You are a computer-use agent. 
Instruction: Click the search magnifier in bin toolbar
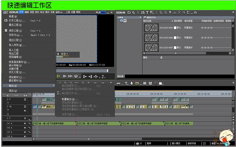[x=134, y=13]
